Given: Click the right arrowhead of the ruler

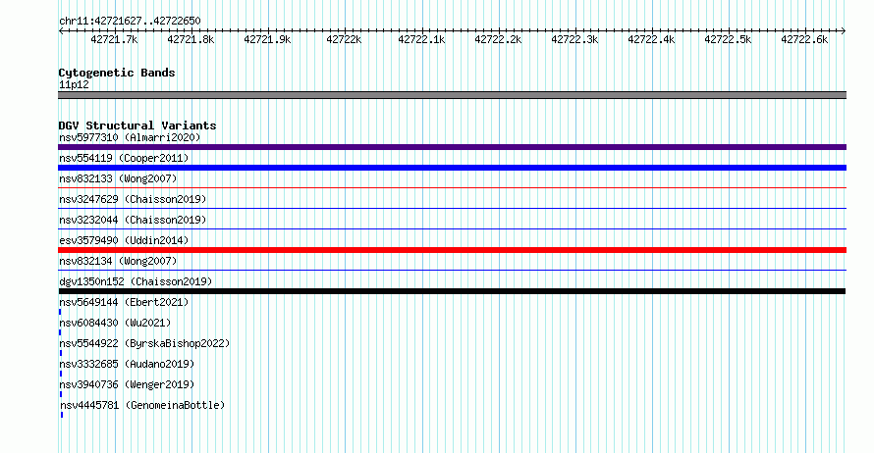Looking at the screenshot, I should 844,31.
